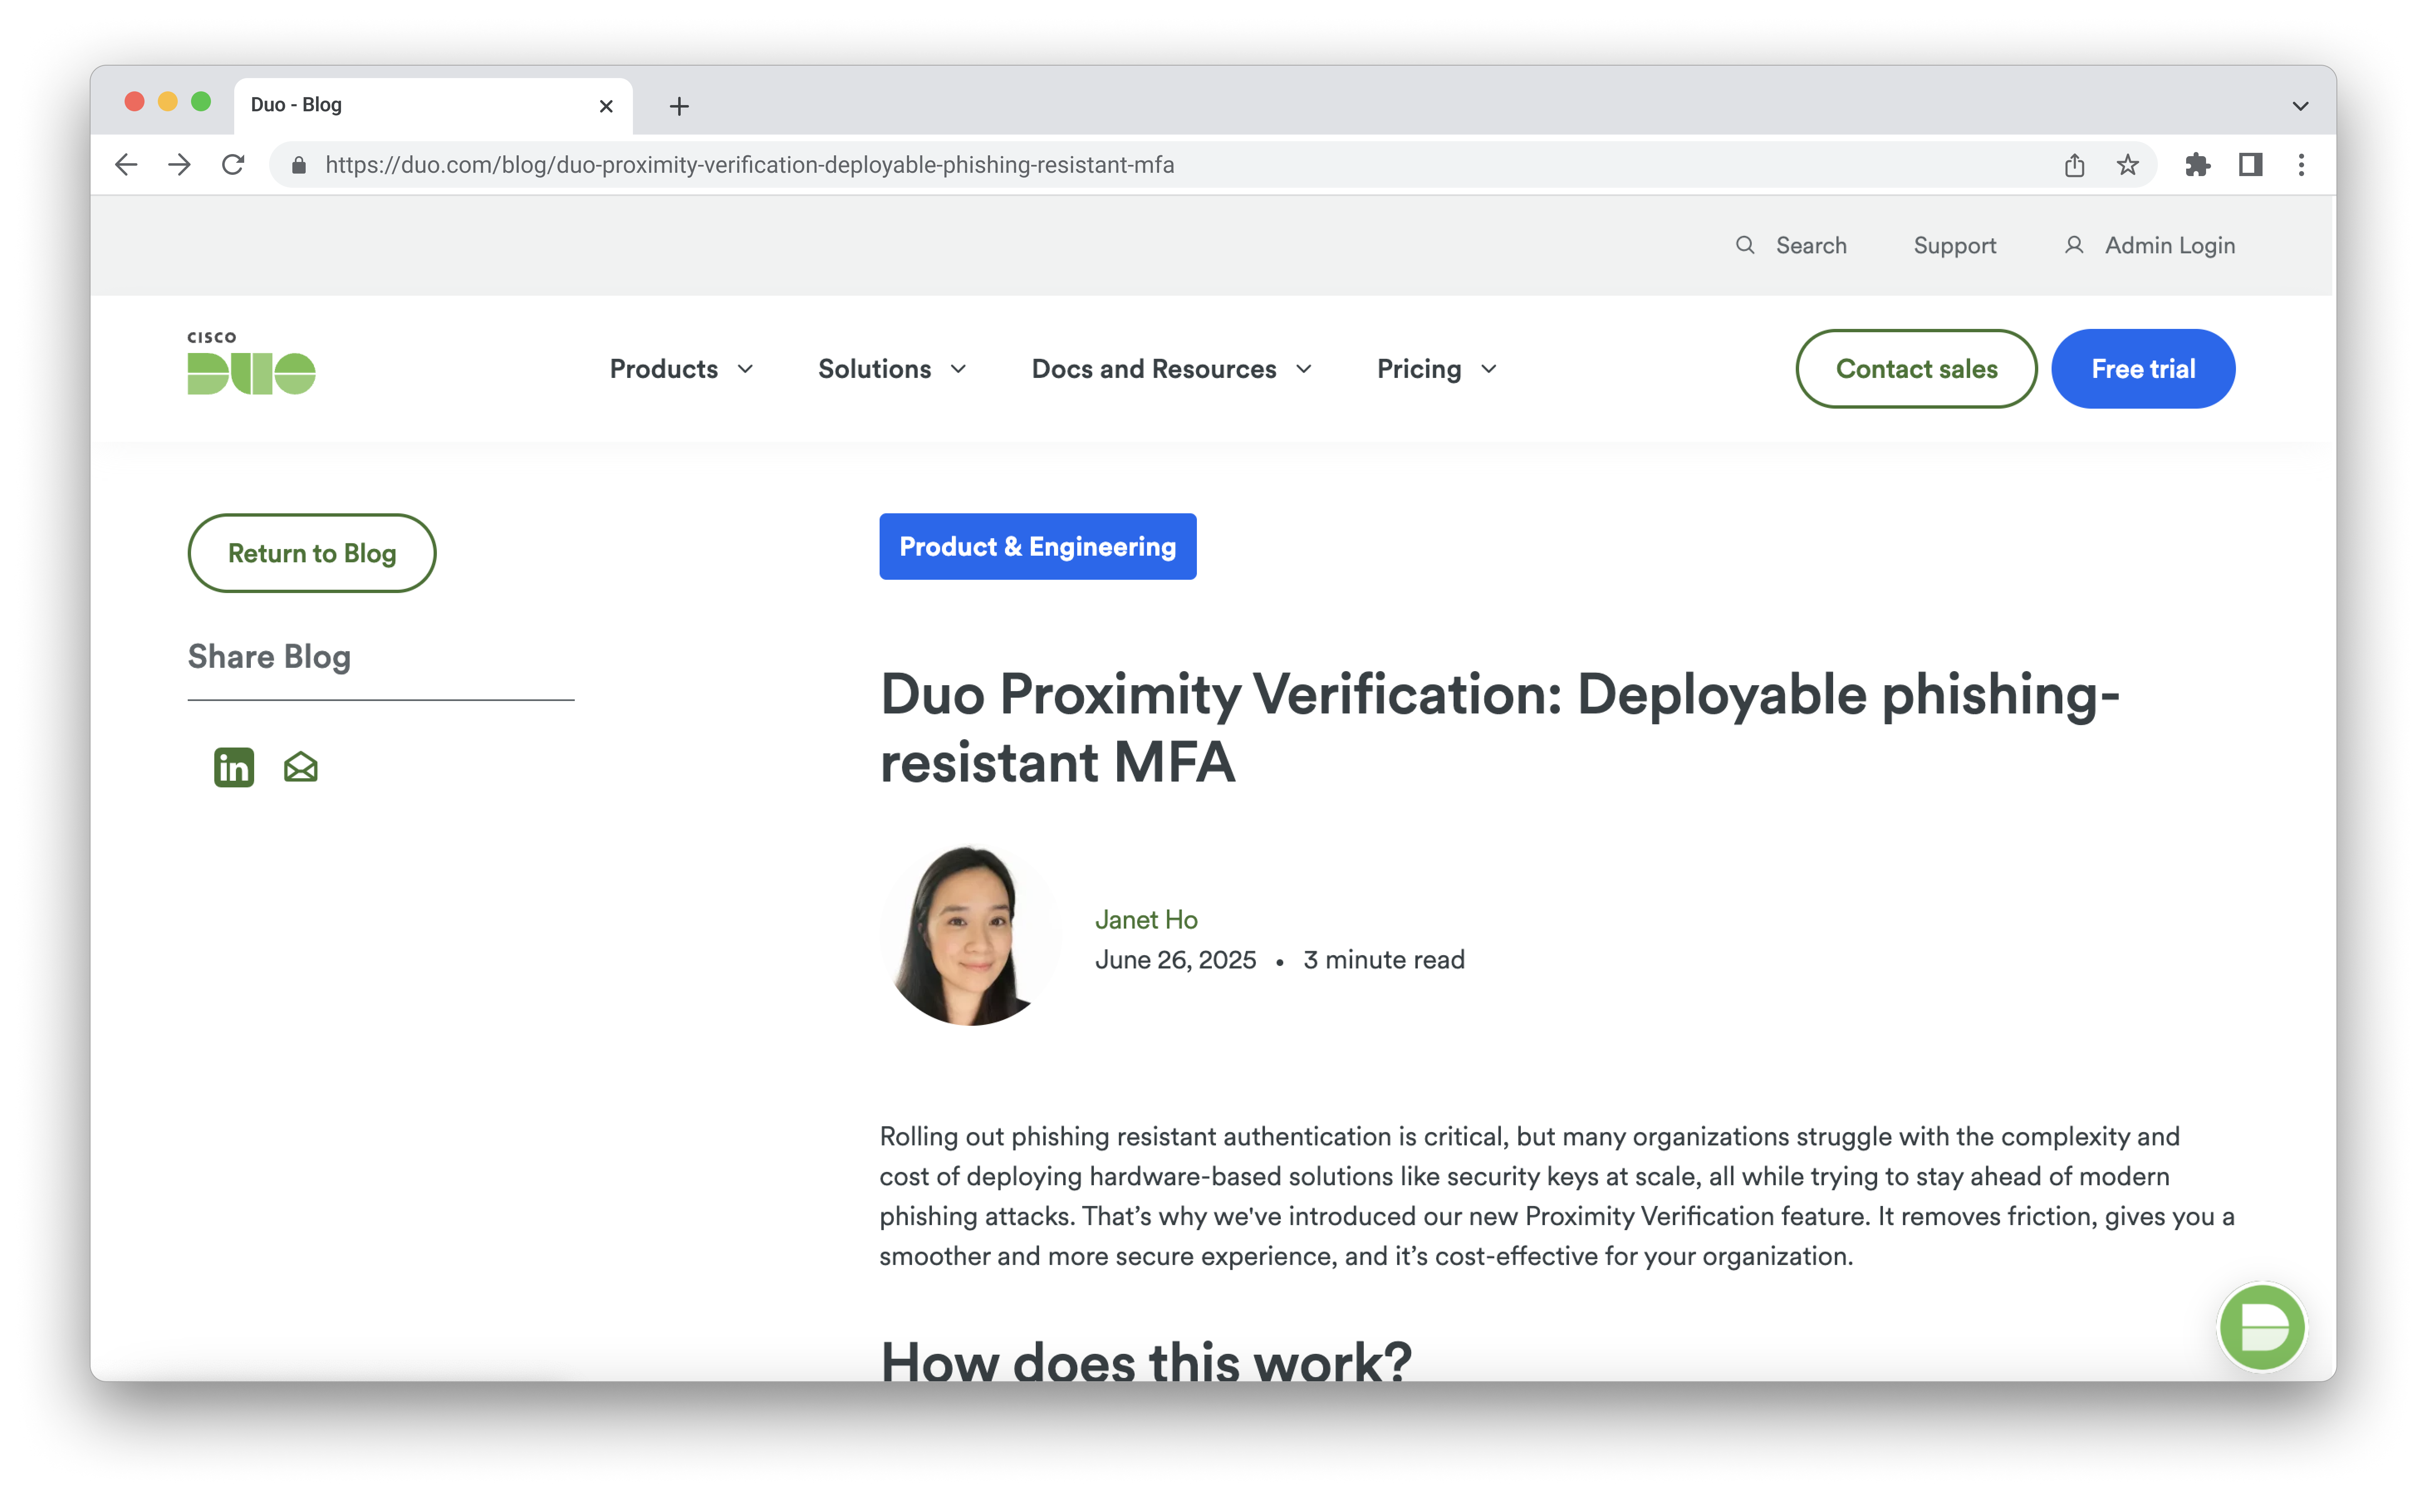Open the Chrome three-dot menu
Screen dimensions: 2427x1510
(x=2301, y=165)
